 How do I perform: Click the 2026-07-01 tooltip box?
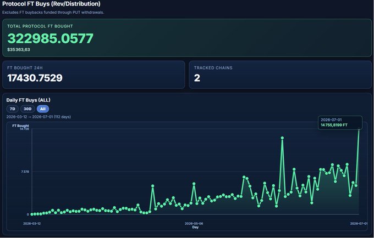click(340, 122)
